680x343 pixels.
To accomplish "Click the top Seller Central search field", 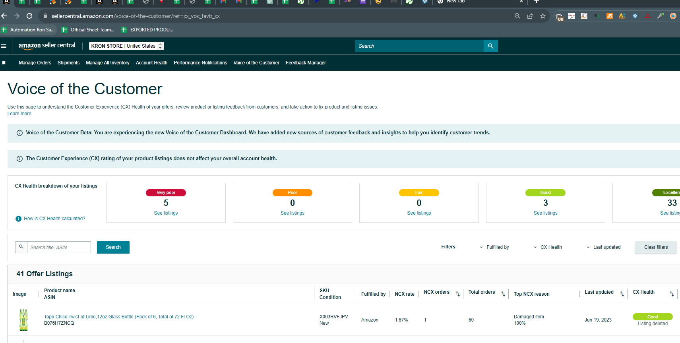I will tap(419, 46).
